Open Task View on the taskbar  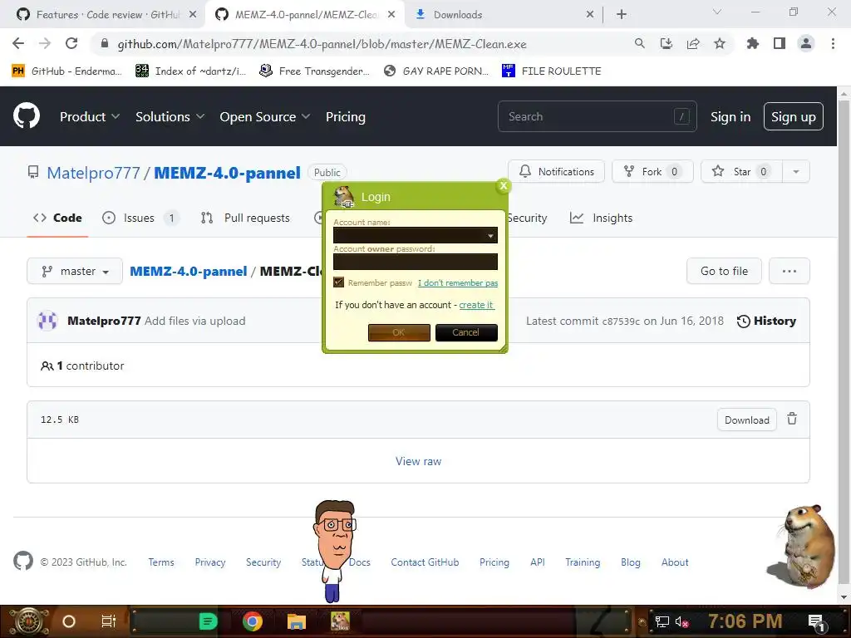coord(109,621)
